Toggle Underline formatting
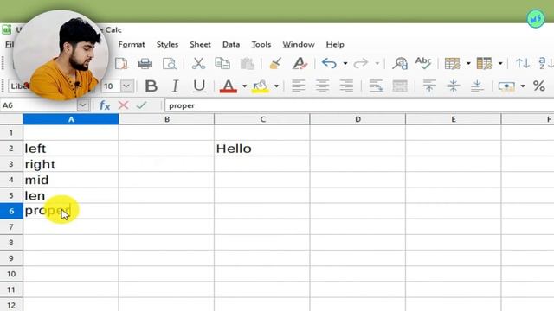The height and width of the screenshot is (311, 554). (199, 86)
